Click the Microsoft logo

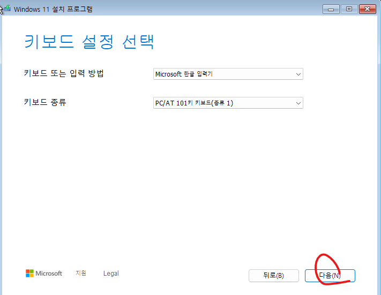44,274
